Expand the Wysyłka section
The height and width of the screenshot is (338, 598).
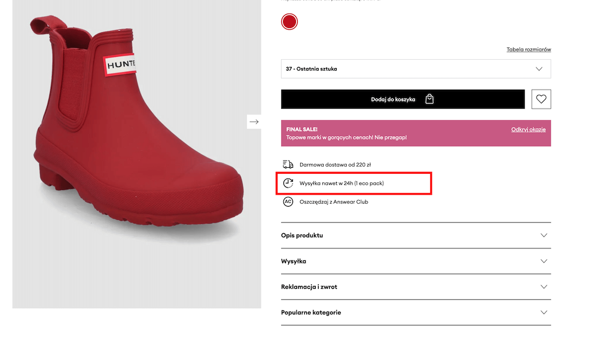point(416,261)
